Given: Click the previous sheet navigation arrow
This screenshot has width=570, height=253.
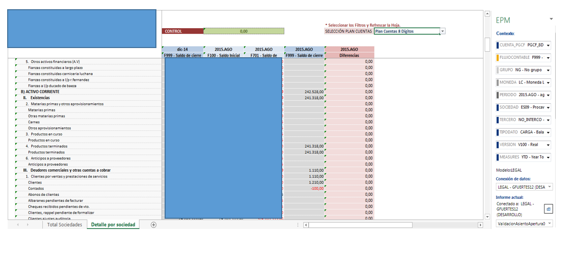Looking at the screenshot, I should pyautogui.click(x=18, y=225).
